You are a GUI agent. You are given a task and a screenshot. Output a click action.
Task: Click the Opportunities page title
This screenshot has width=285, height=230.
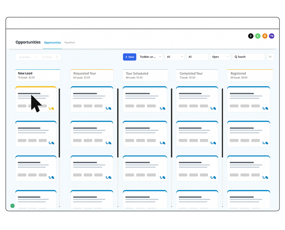[x=28, y=42]
